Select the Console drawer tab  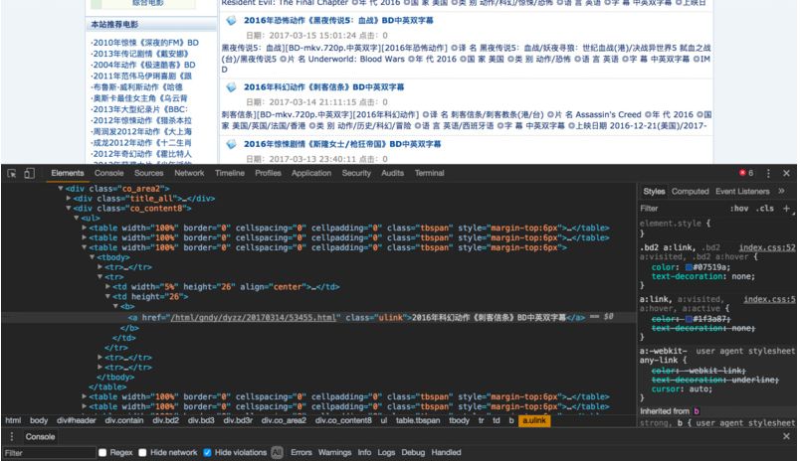coord(40,436)
